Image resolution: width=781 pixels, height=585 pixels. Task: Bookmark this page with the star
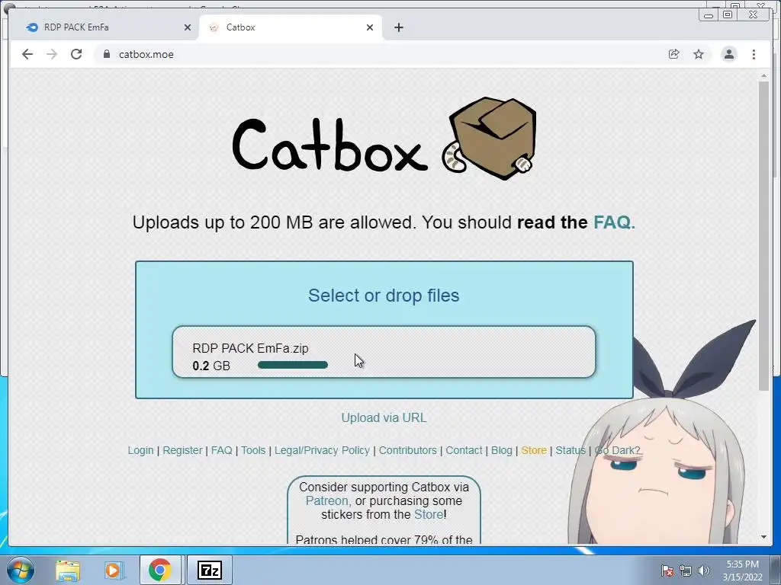[x=699, y=54]
